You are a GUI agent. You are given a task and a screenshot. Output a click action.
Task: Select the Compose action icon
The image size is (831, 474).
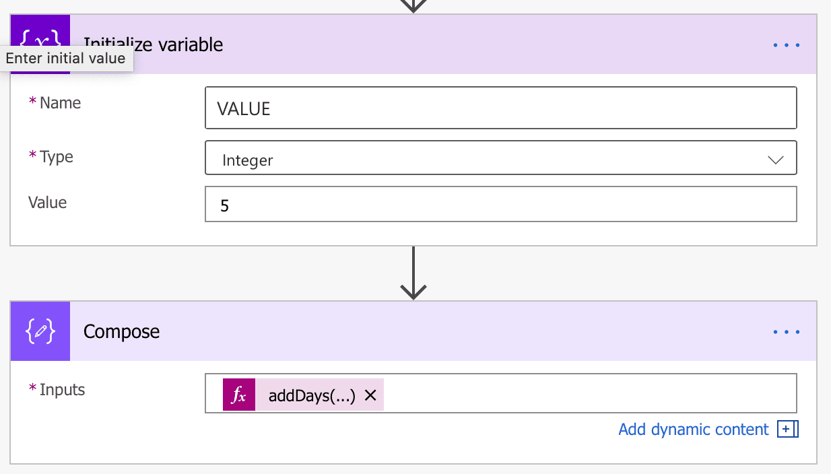click(x=40, y=331)
